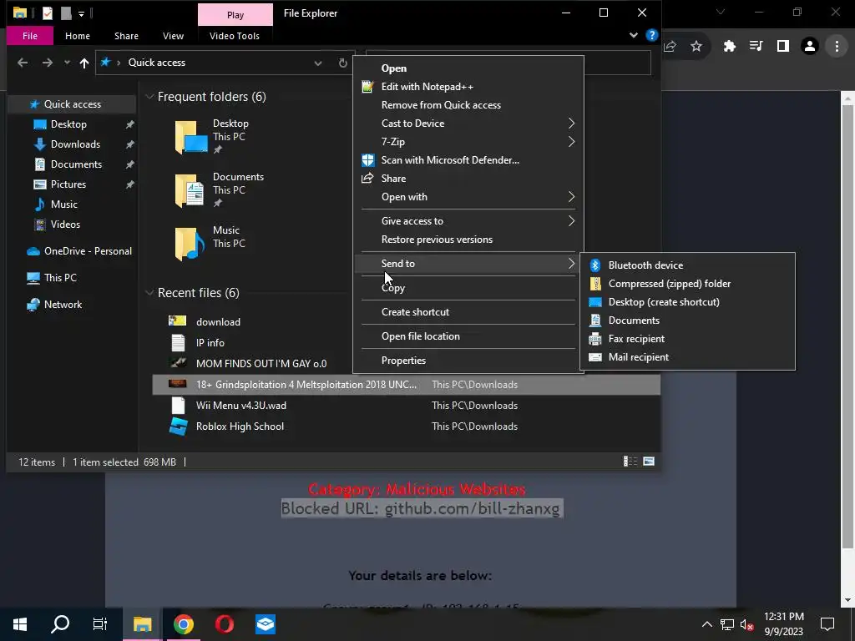Refresh the Quick access view
855x641 pixels.
[342, 63]
